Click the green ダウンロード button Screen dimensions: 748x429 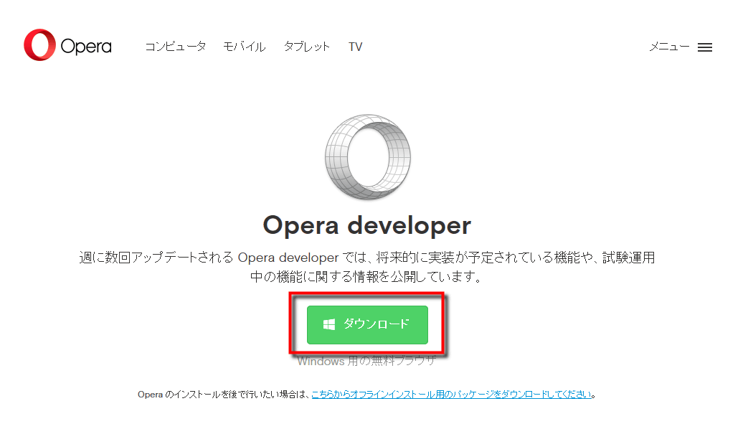pos(367,324)
